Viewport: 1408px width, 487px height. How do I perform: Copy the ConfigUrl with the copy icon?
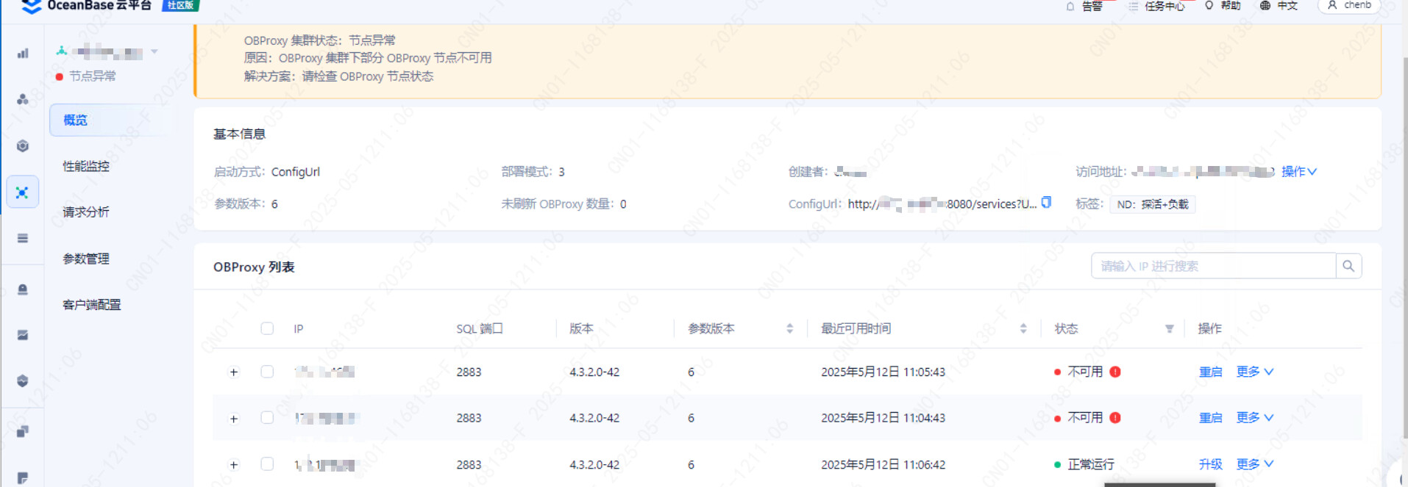tap(1046, 203)
